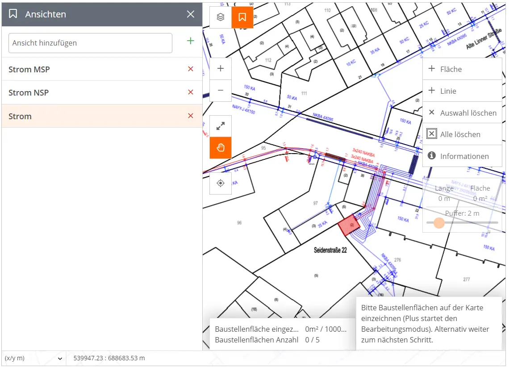Toggle the orange bookmark views button
509x367 pixels.
pos(242,17)
